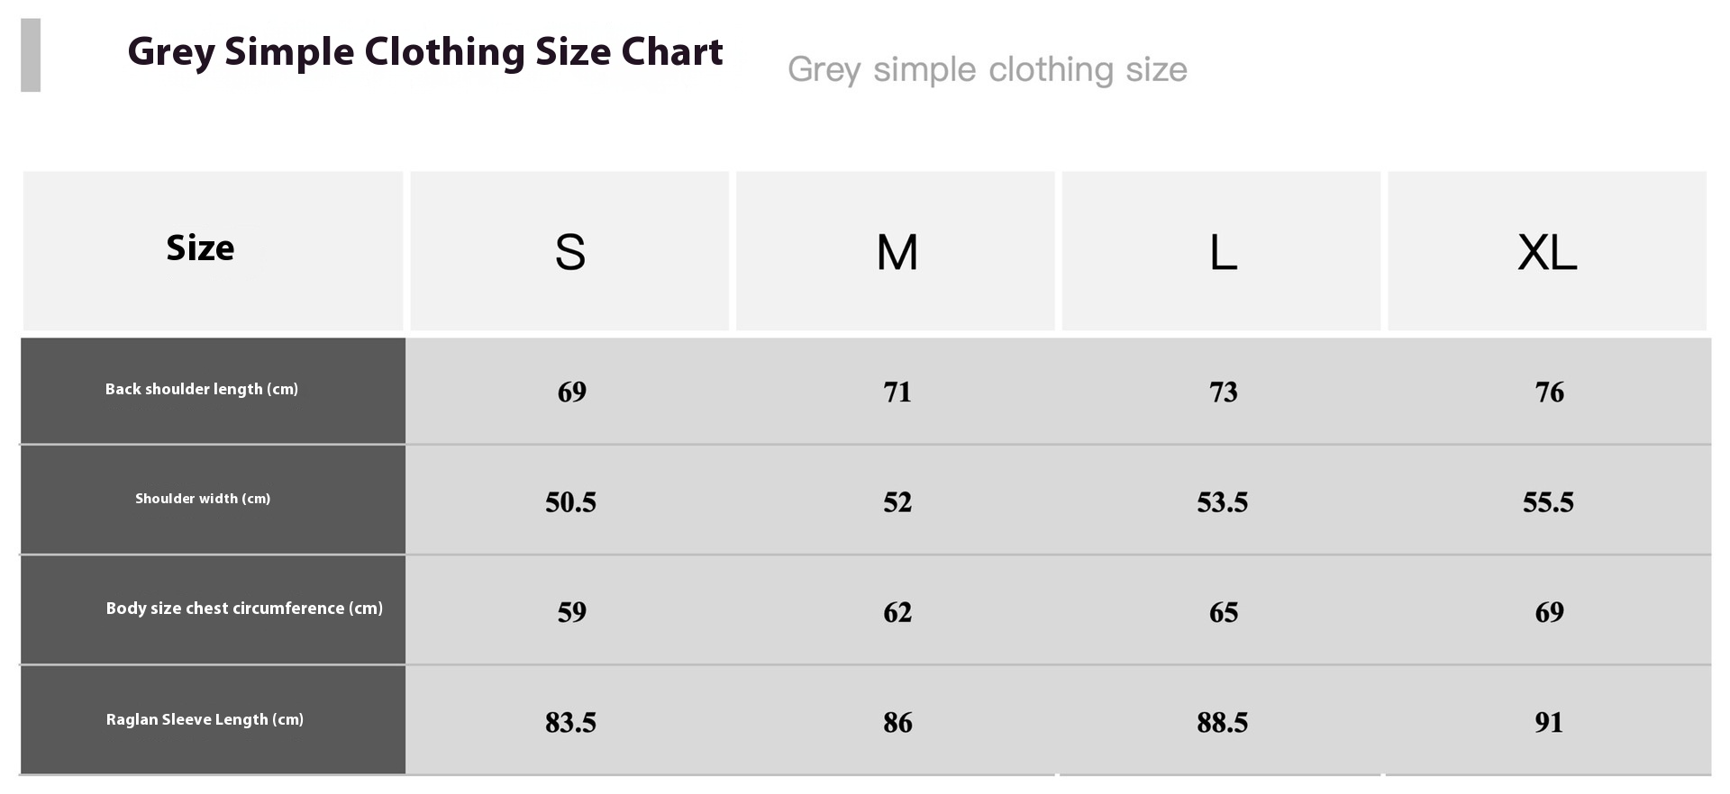
Task: Click the value 83.5 for S sleeve length
Action: point(570,723)
